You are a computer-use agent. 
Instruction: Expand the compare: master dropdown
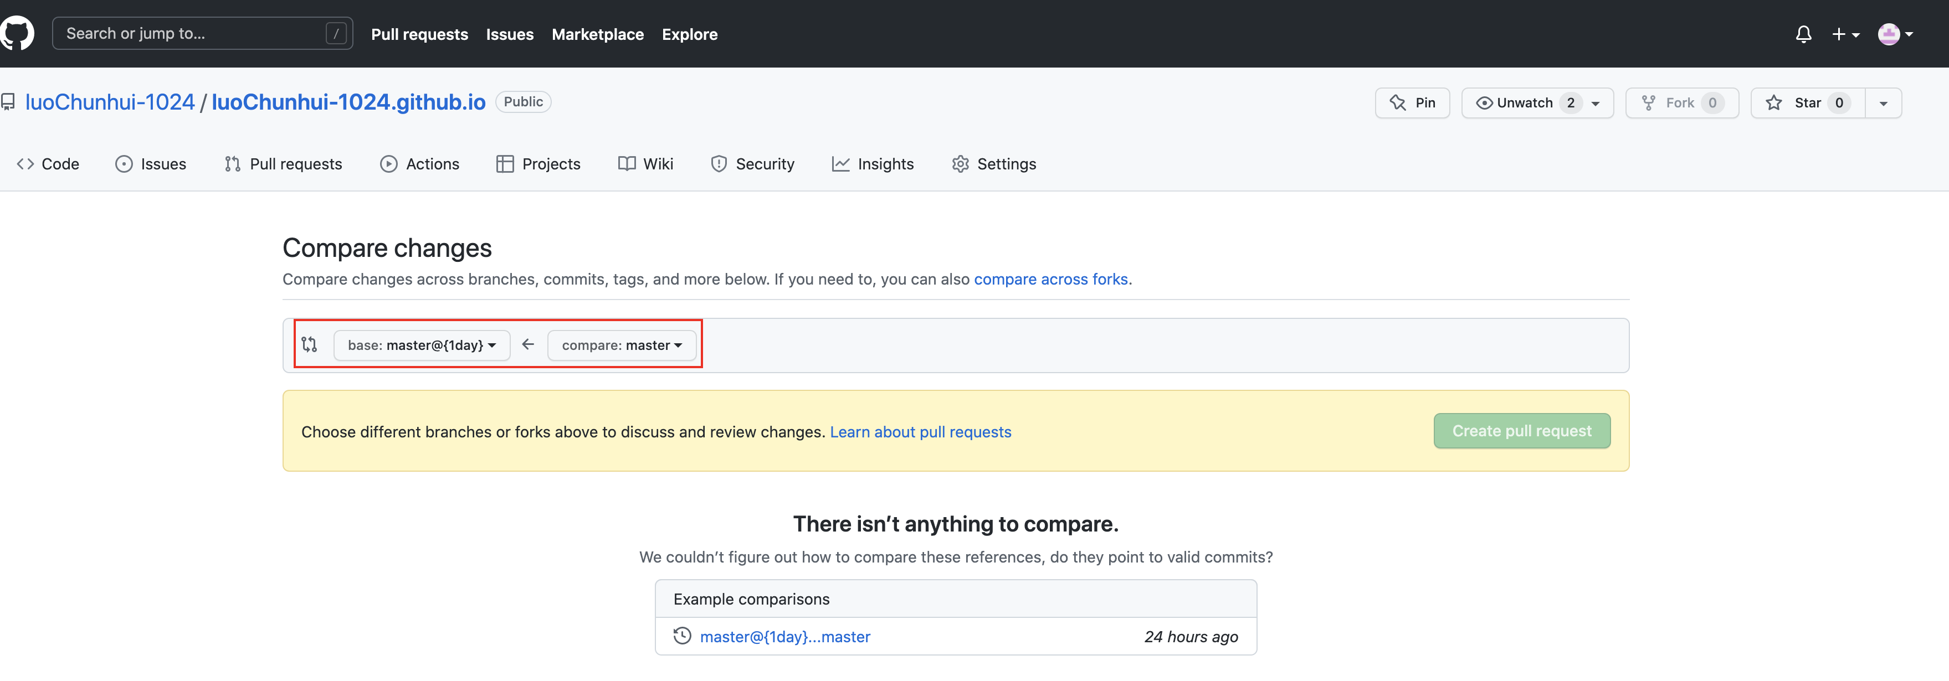click(x=621, y=345)
